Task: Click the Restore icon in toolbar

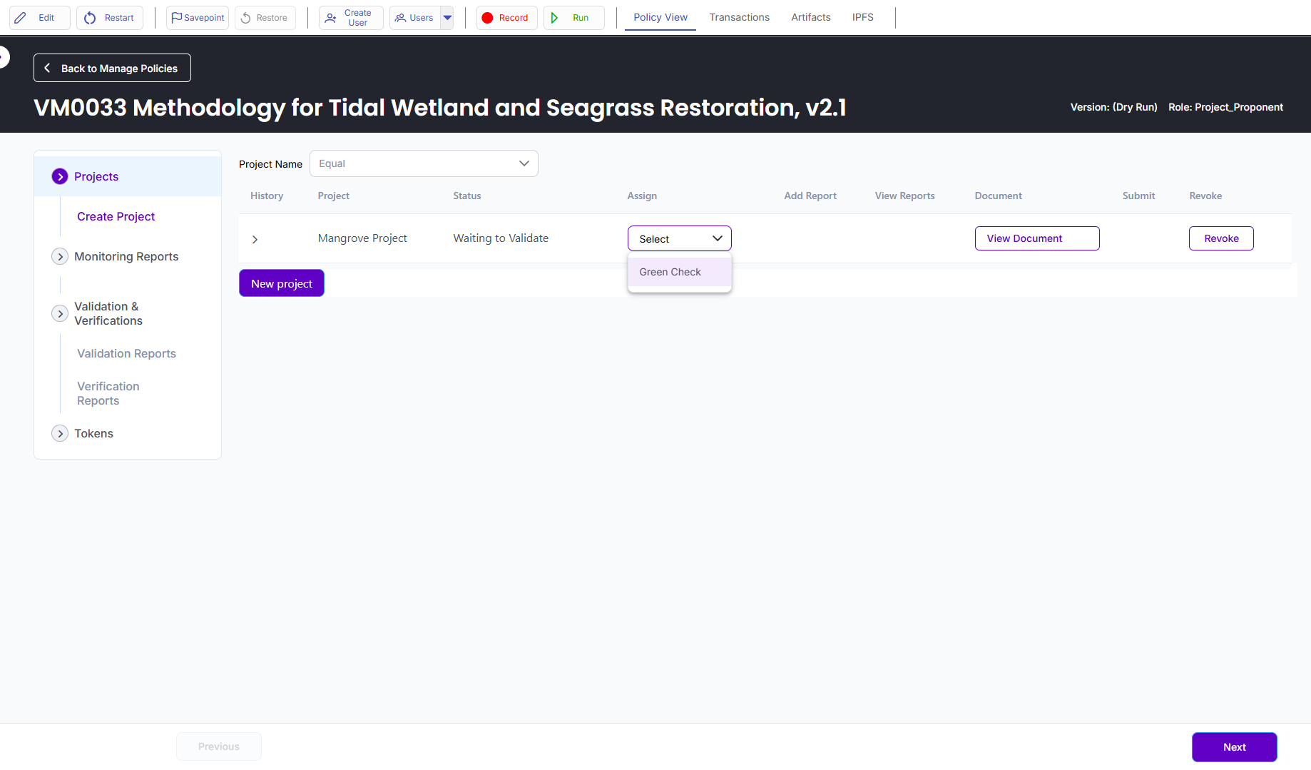Action: 246,18
